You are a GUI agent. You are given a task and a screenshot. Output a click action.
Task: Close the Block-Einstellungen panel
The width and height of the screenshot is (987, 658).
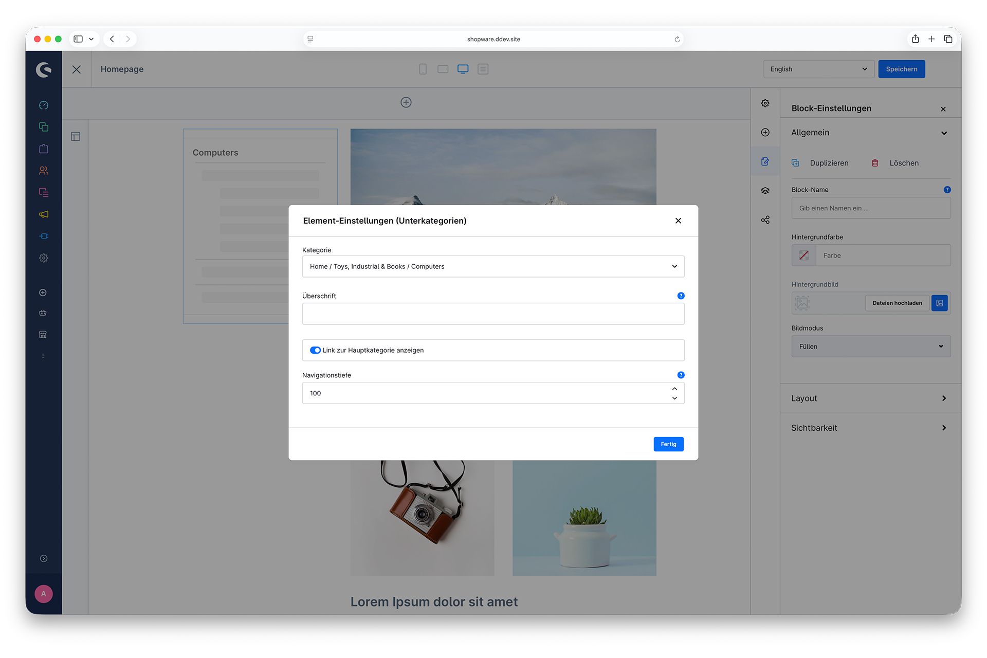pyautogui.click(x=943, y=109)
